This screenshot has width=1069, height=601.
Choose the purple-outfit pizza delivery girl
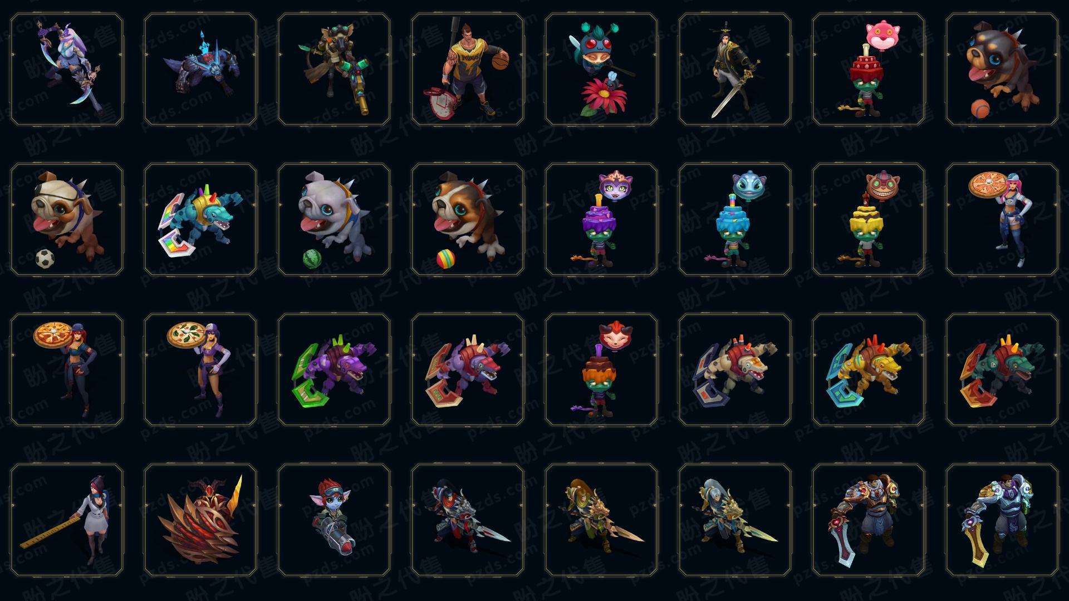[x=200, y=370]
